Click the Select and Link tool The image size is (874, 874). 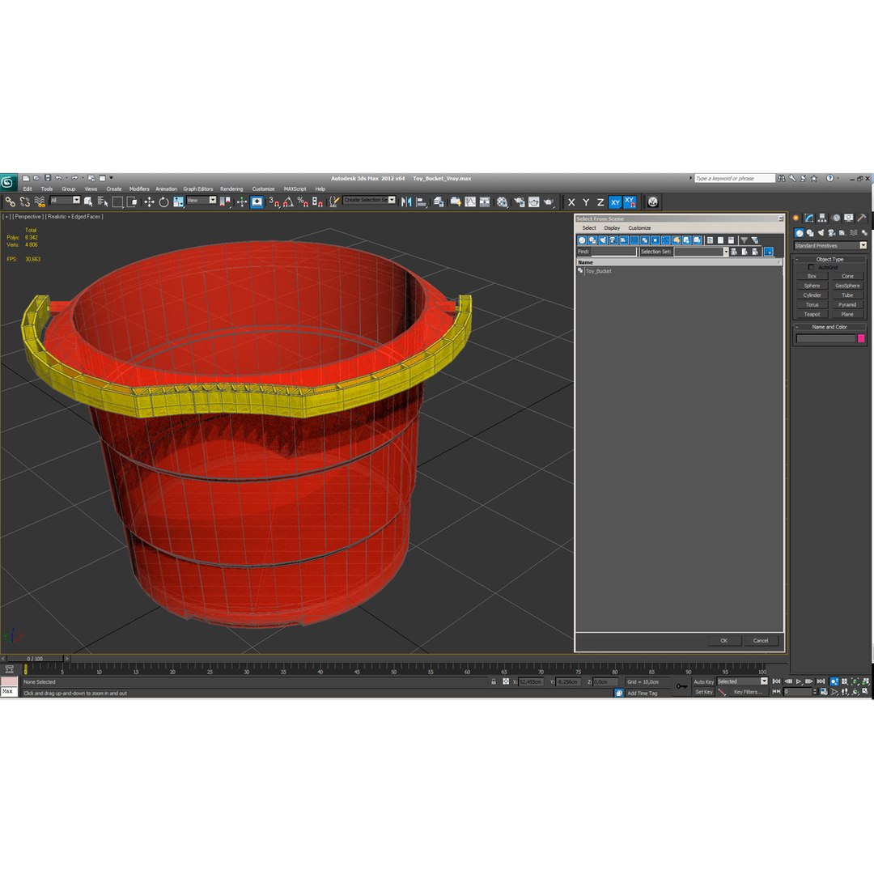coord(10,202)
